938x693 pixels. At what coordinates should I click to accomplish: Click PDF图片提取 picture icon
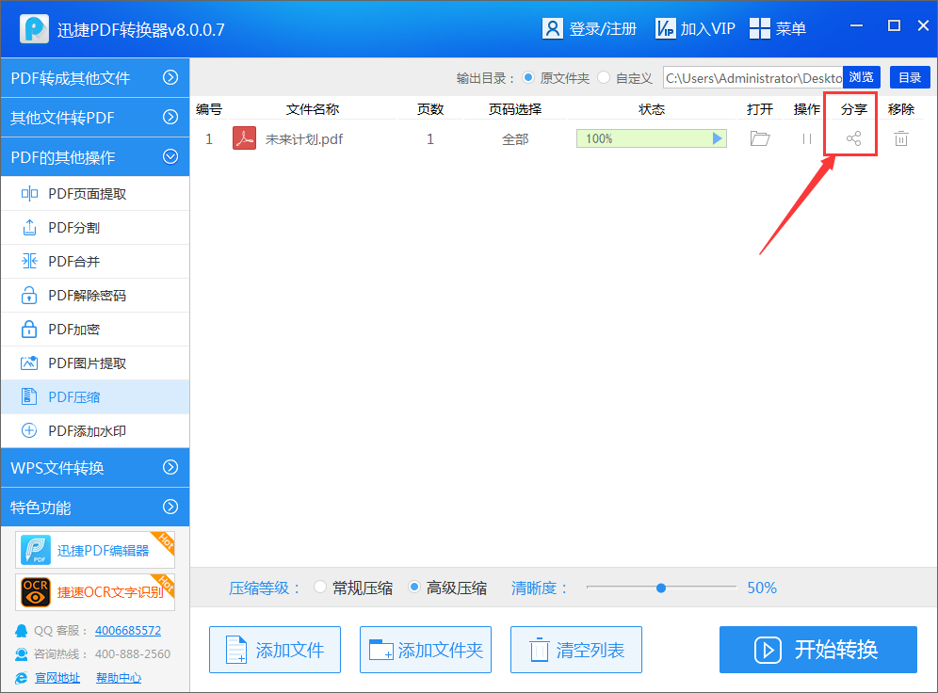(29, 363)
